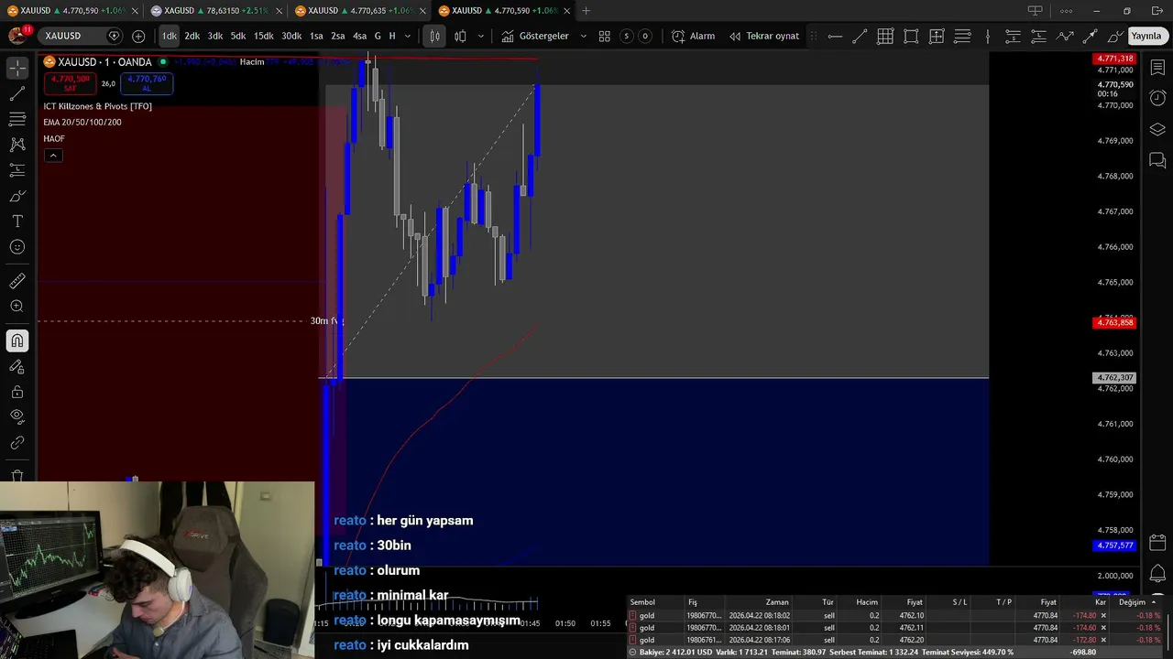Screen dimensions: 1173x659
Task: Select the rectangle drawing tool in top toolbar
Action: pos(911,36)
